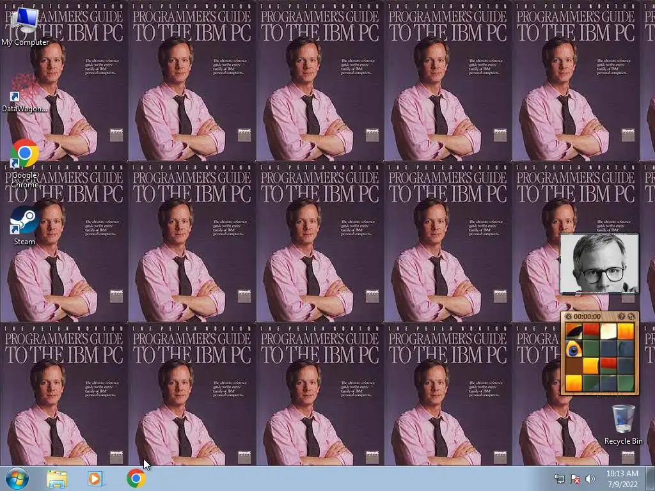Open Windows Explorer from the taskbar

point(57,479)
